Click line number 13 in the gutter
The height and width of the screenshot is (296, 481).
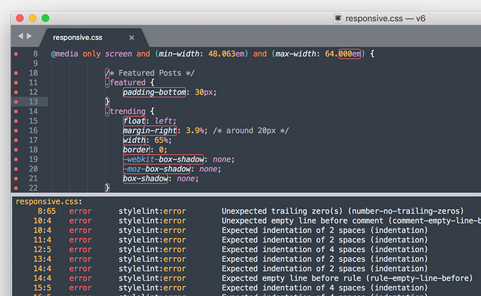point(33,102)
